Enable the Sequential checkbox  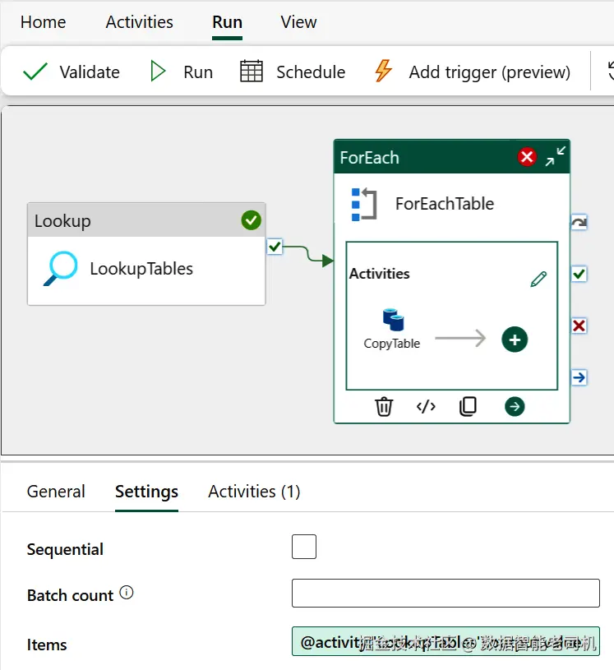(x=304, y=547)
